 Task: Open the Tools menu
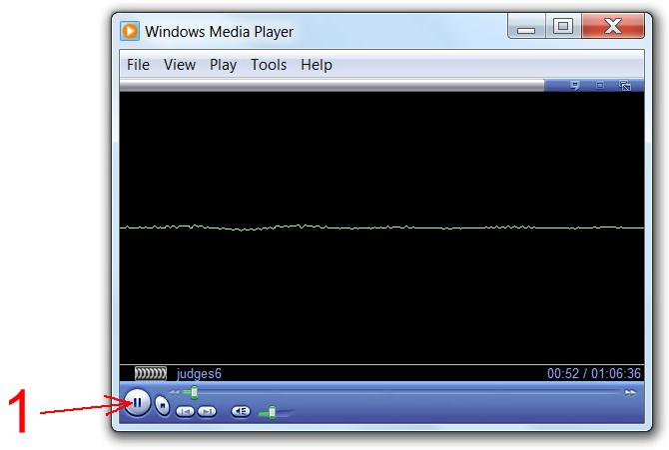click(269, 65)
